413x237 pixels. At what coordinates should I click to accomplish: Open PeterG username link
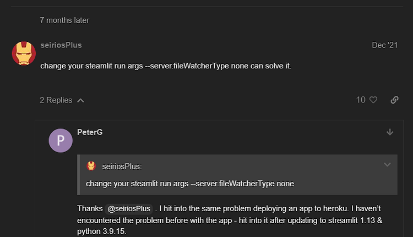[90, 132]
